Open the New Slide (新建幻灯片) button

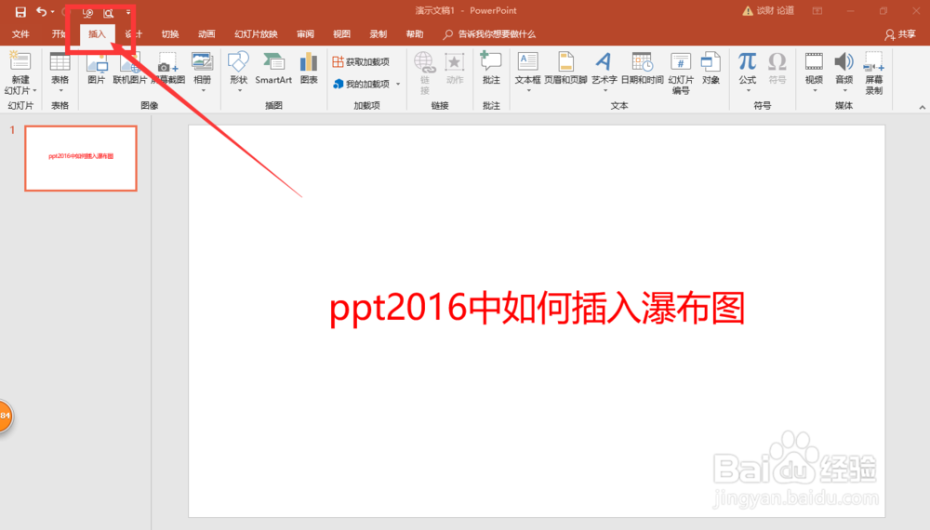click(x=20, y=73)
